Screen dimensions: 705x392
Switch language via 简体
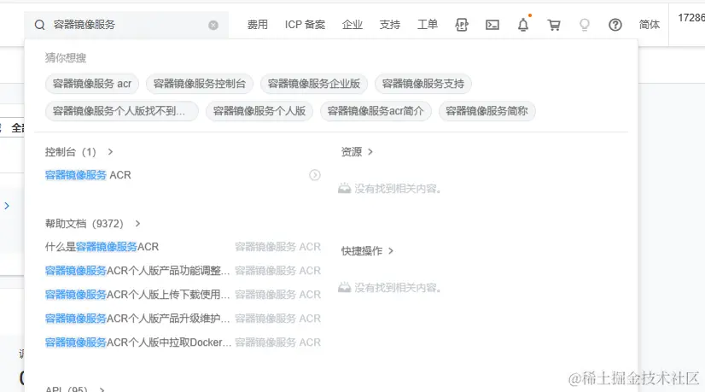coord(650,25)
